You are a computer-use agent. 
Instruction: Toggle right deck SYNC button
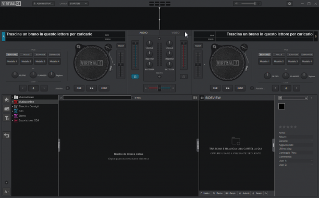(x=240, y=88)
